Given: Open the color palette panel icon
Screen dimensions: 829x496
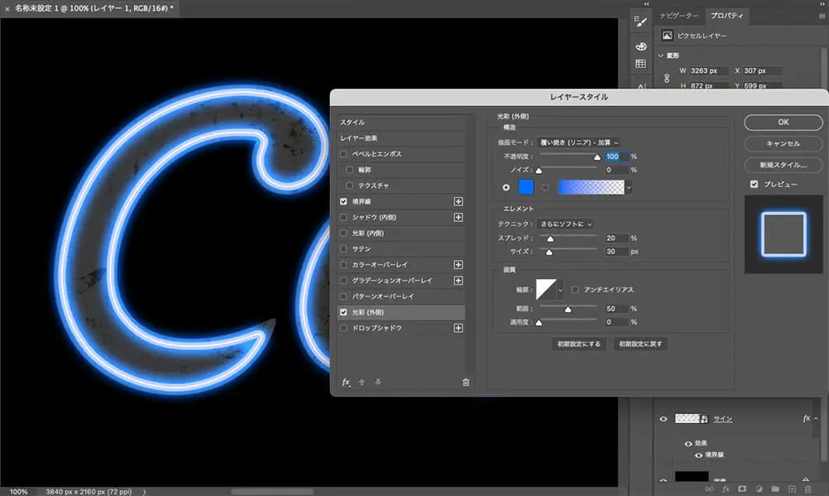Looking at the screenshot, I should (640, 46).
